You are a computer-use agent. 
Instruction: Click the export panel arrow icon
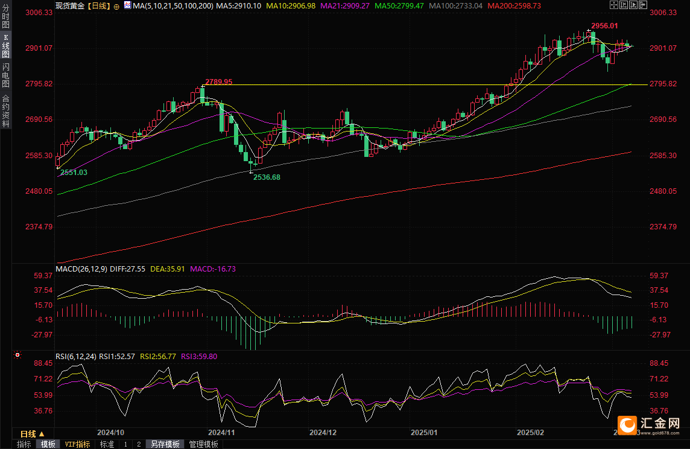(643, 5)
